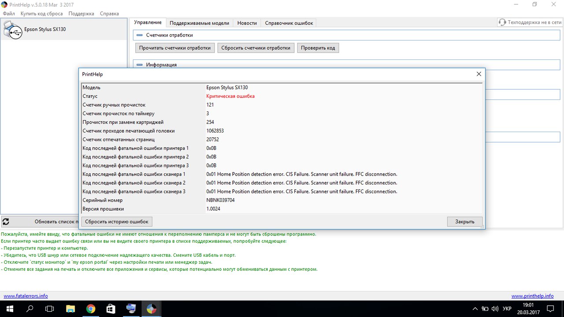The width and height of the screenshot is (564, 317).
Task: Select the Версия прошивки row label
Action: [103, 209]
